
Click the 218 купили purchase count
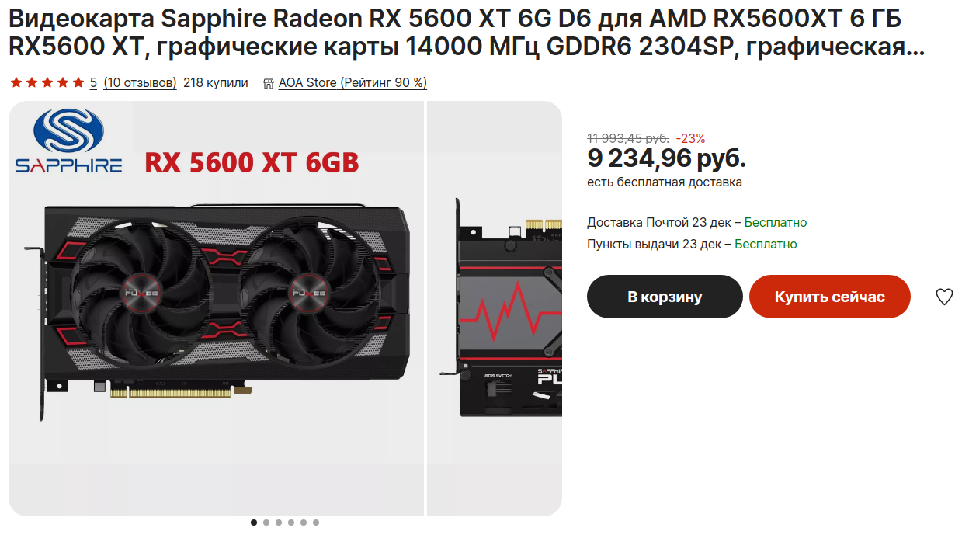[x=216, y=82]
